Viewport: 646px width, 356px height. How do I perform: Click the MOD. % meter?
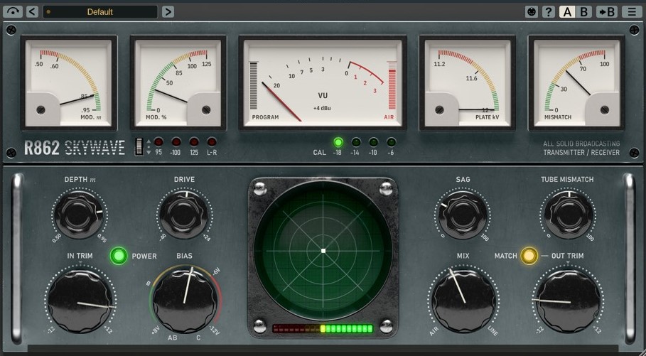click(178, 83)
